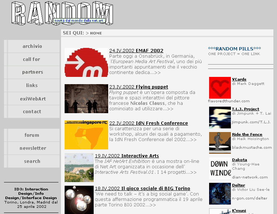Open the IdN Fresh Conference yellow image
Viewport: 277px width, 214px height.
point(86,135)
